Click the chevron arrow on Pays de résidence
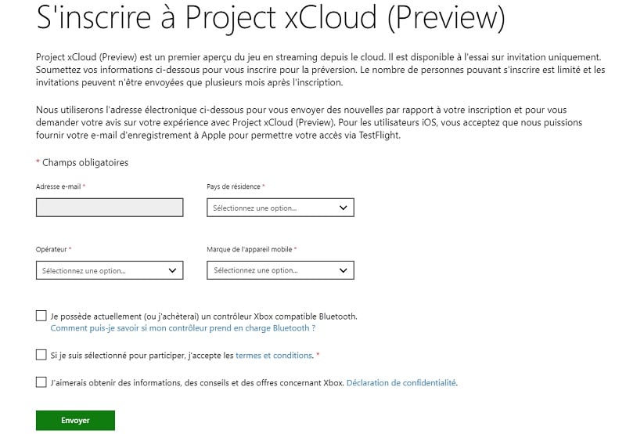The image size is (626, 434). 343,208
